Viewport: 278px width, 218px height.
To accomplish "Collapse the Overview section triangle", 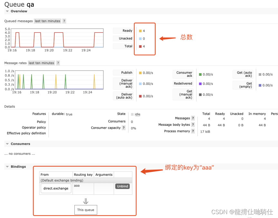I will point(7,11).
